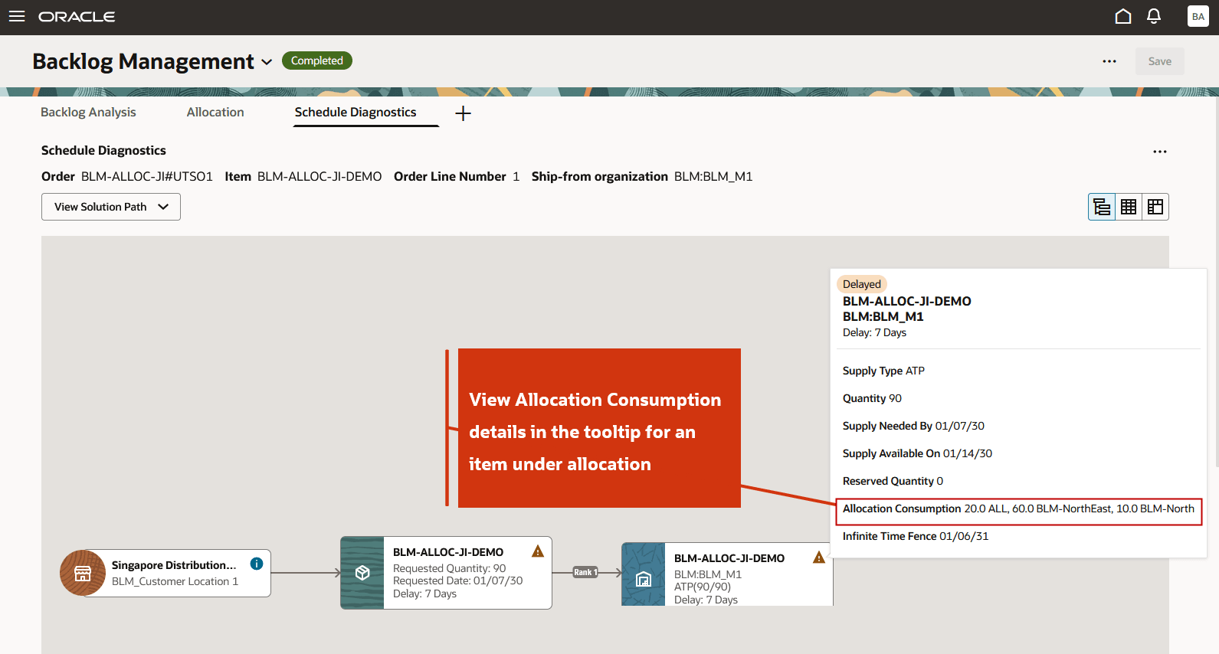This screenshot has height=654, width=1219.
Task: Click the Singapore Distribution store icon
Action: (x=83, y=573)
